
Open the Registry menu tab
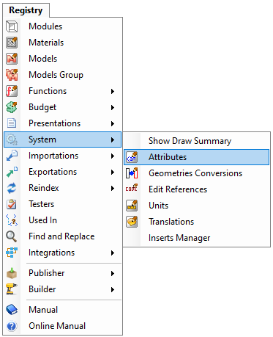click(x=26, y=10)
